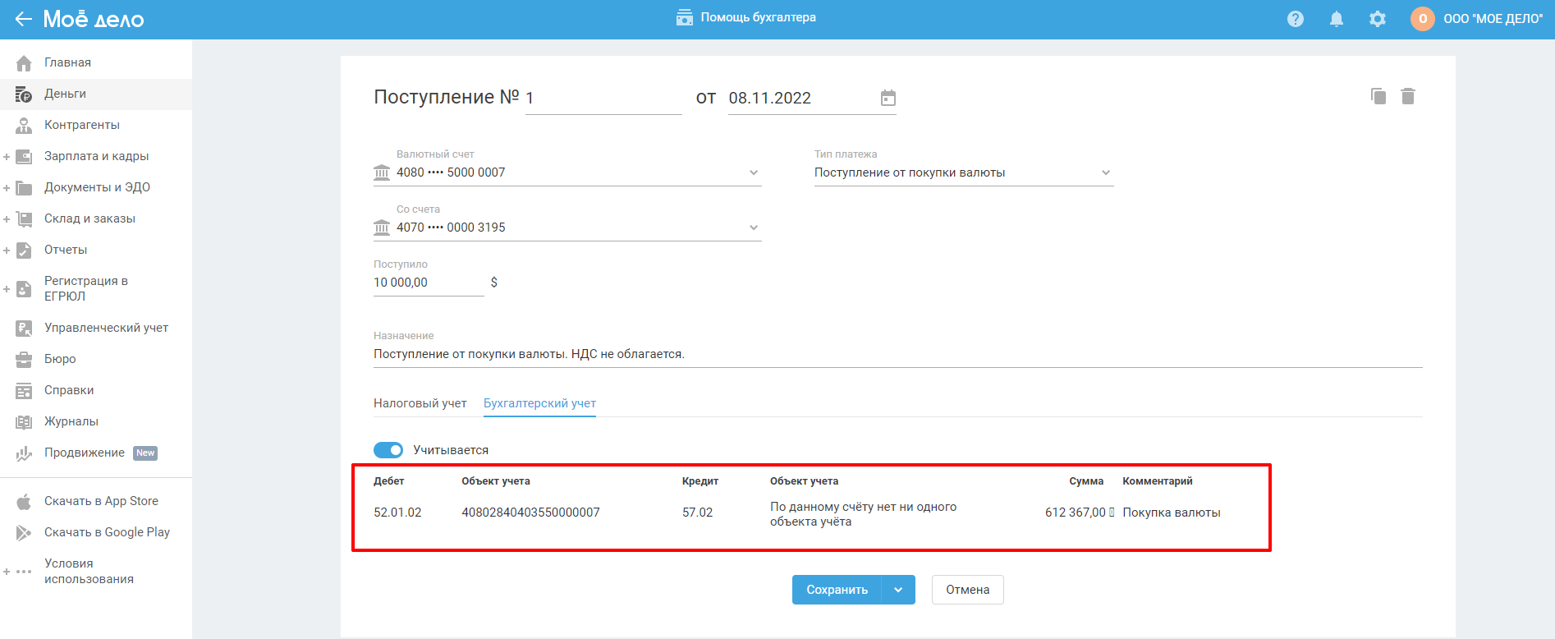Open Справки in sidebar menu
1555x639 pixels.
click(69, 390)
